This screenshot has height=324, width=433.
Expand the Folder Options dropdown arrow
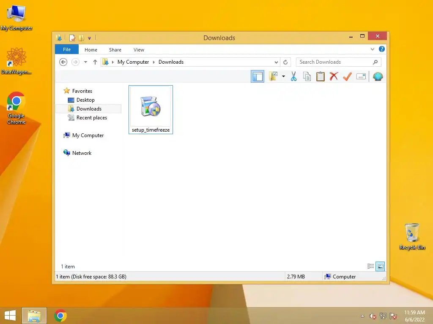(283, 76)
